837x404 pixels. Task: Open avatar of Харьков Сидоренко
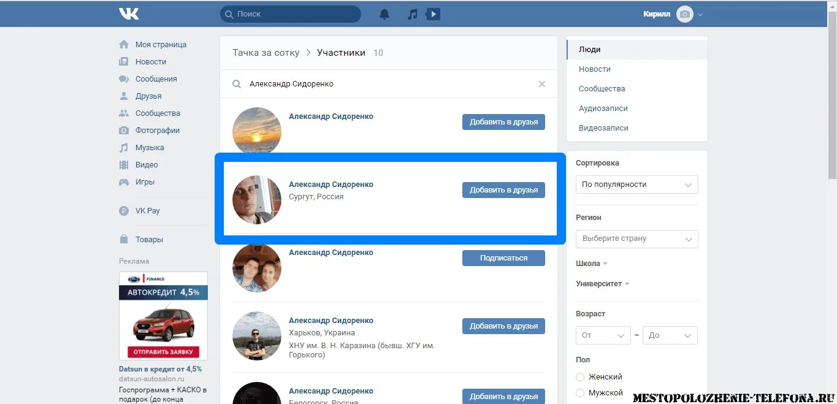point(257,336)
